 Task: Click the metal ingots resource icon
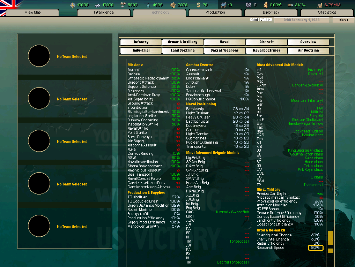point(98,5)
